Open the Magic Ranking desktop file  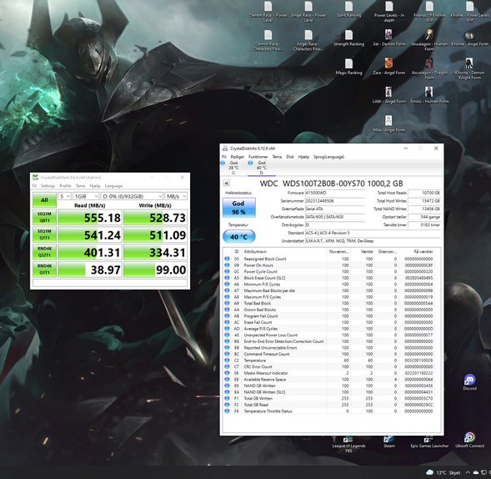point(348,67)
